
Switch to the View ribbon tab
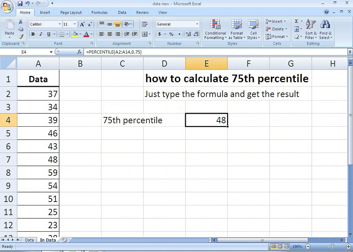tap(163, 13)
